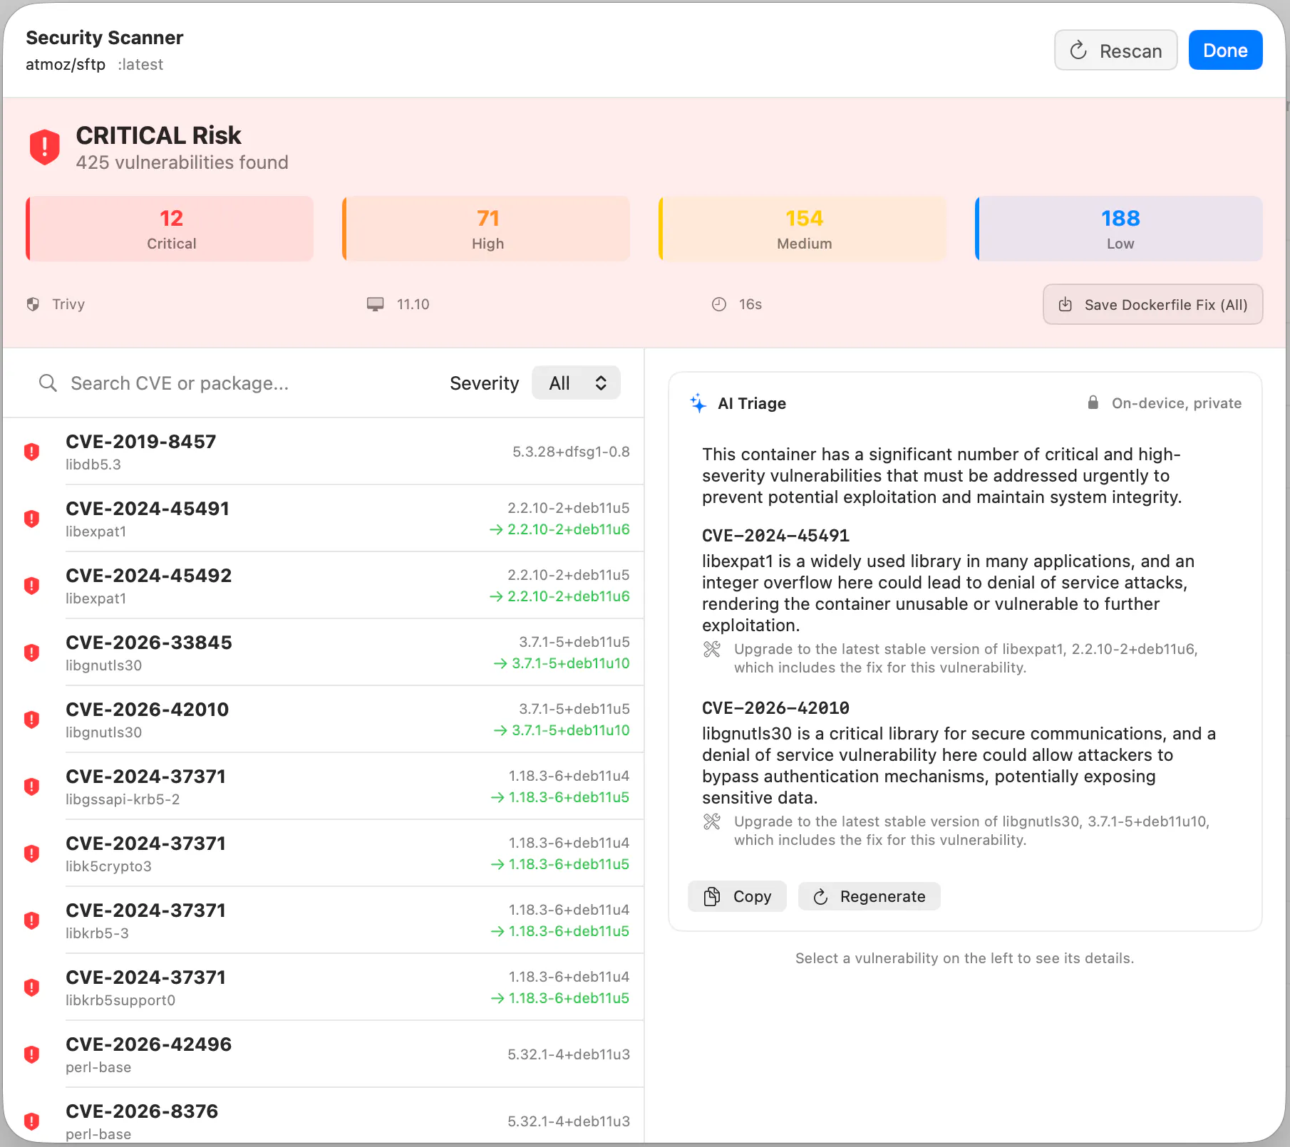Image resolution: width=1290 pixels, height=1147 pixels.
Task: Select CVE-2024-37371 for libk5crypto3
Action: (324, 853)
